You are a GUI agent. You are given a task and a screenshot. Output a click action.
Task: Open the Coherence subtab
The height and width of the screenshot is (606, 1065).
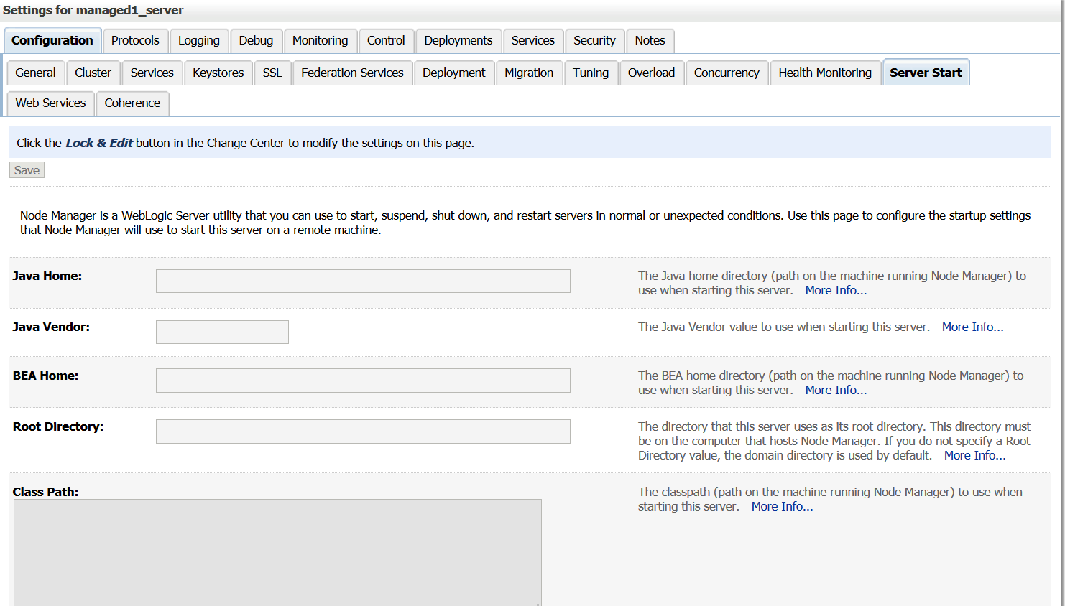tap(132, 103)
